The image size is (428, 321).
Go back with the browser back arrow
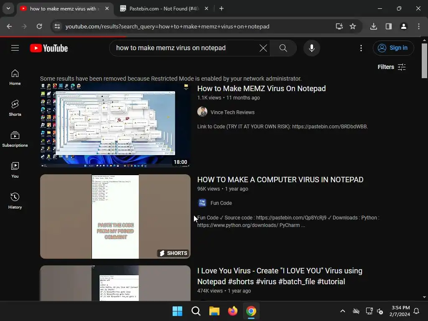coord(9,26)
